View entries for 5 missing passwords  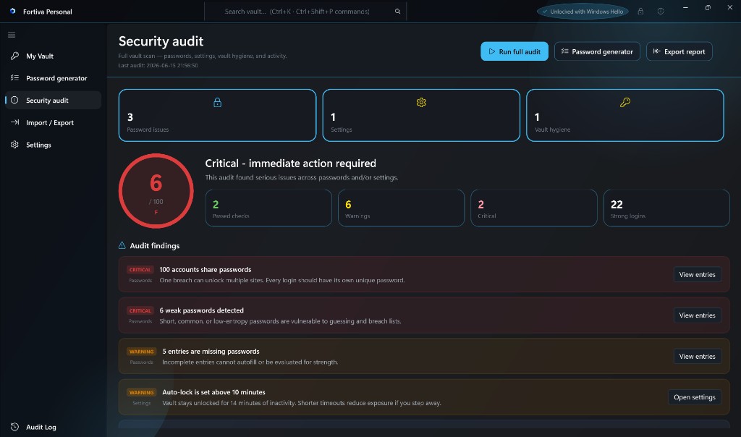pyautogui.click(x=697, y=356)
